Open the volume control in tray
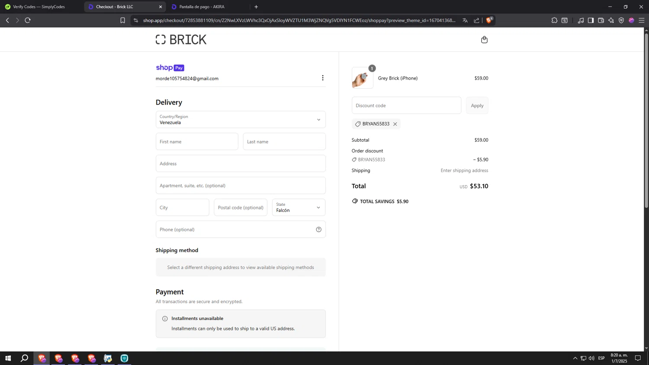649x365 pixels. [x=591, y=358]
